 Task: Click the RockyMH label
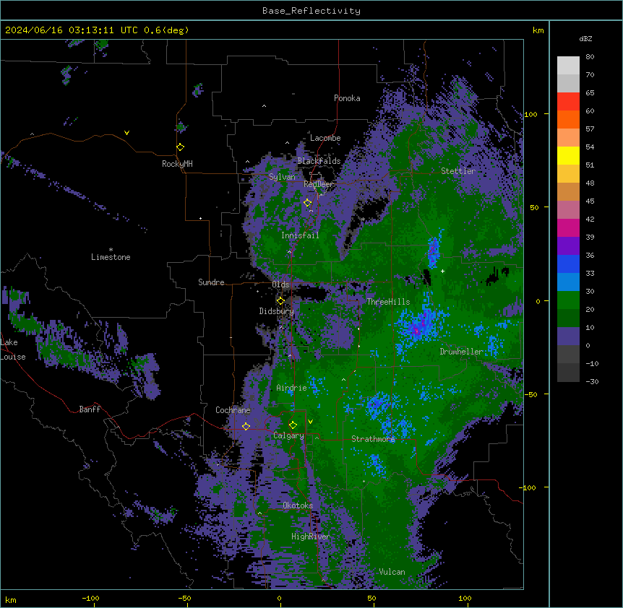pos(177,164)
